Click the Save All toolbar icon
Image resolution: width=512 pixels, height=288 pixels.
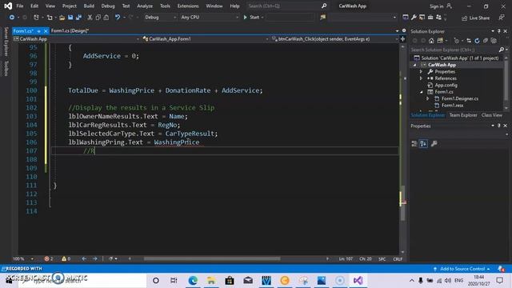[78, 18]
